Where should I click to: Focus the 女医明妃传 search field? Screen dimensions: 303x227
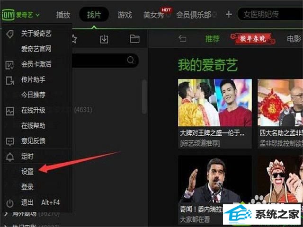[x=270, y=14]
